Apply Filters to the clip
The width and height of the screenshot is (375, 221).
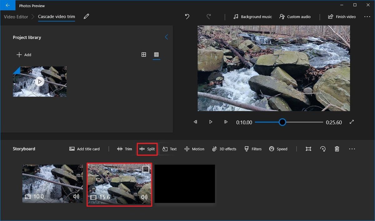pyautogui.click(x=253, y=149)
